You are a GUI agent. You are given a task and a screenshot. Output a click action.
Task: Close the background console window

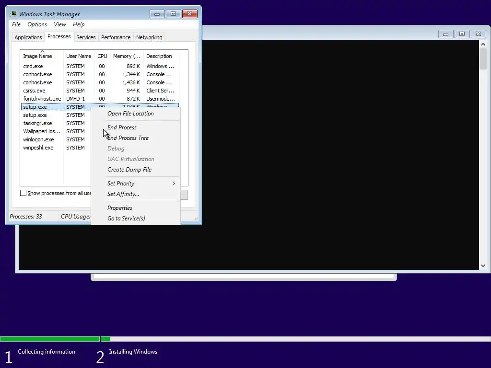click(x=478, y=34)
